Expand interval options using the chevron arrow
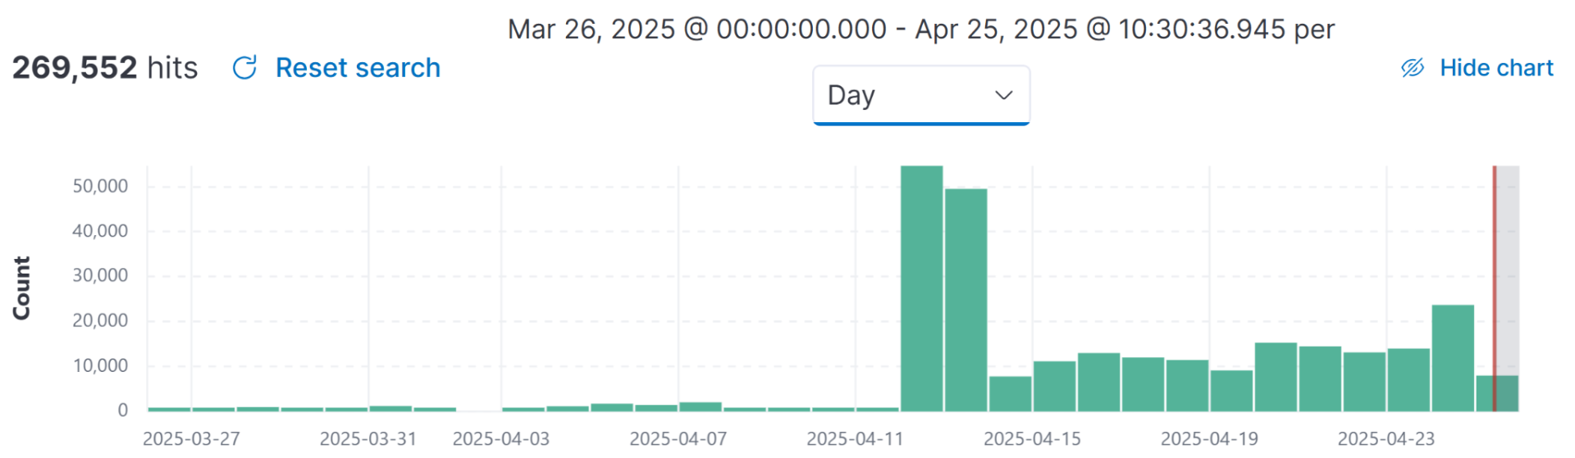Image resolution: width=1575 pixels, height=458 pixels. pos(1003,96)
